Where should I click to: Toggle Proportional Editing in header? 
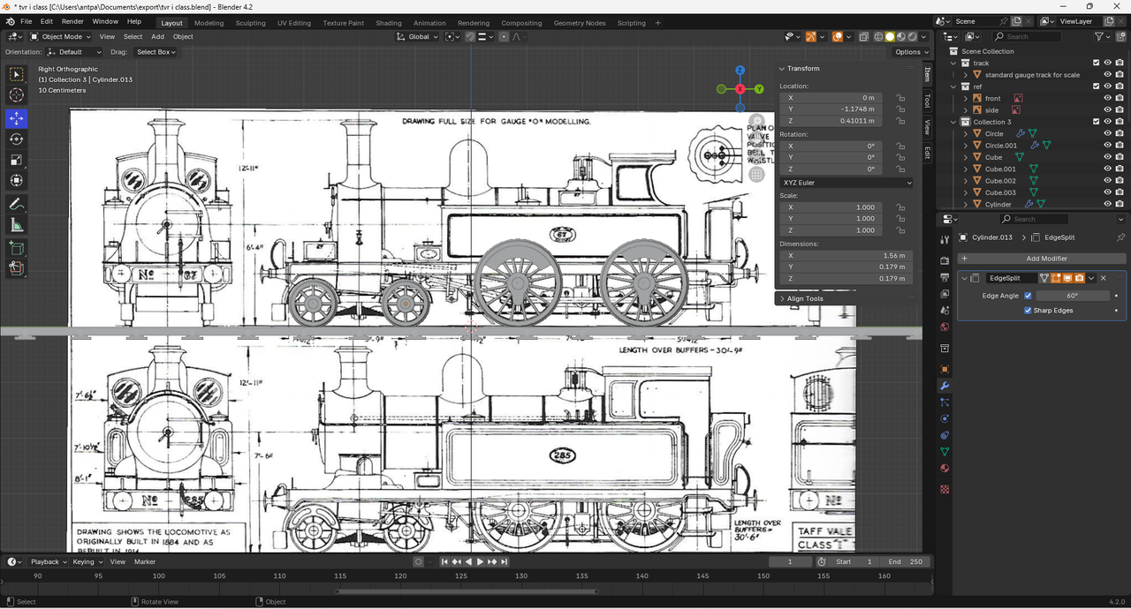(x=504, y=37)
